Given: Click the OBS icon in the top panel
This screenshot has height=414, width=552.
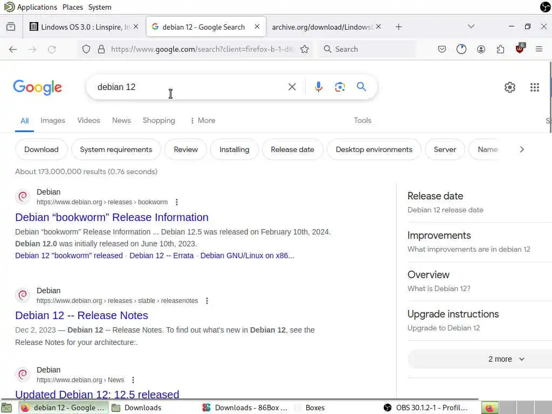Looking at the screenshot, I should point(546,6).
